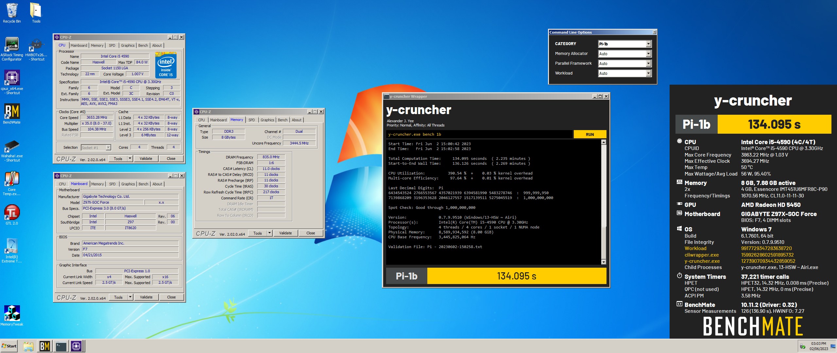Open the Tools folder on desktop
The width and height of the screenshot is (837, 353).
pyautogui.click(x=36, y=13)
